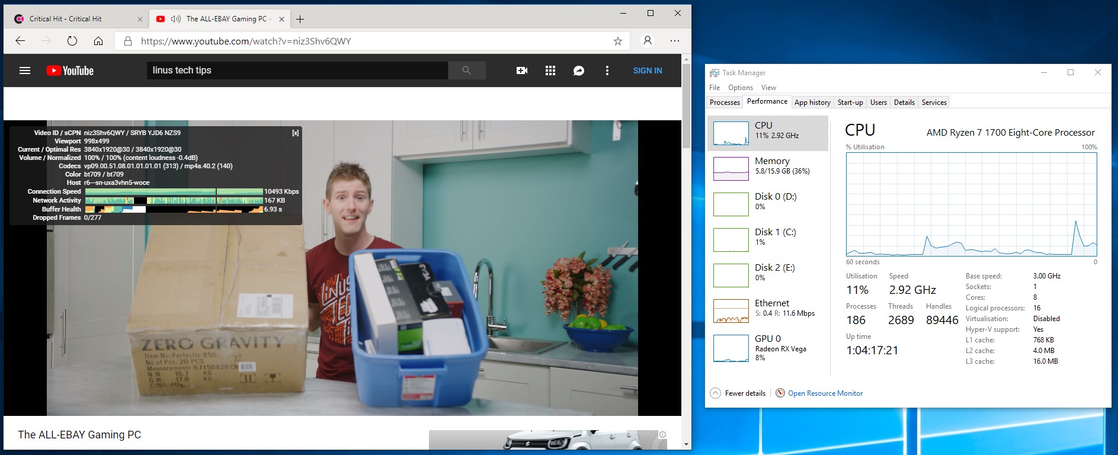Image resolution: width=1118 pixels, height=455 pixels.
Task: Click Open Resource Monitor link
Action: coord(825,393)
